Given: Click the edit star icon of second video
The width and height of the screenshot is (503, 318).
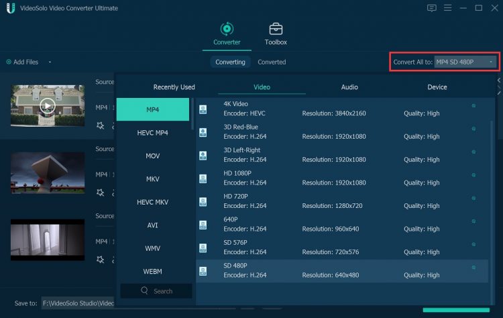Looking at the screenshot, I should (101, 193).
